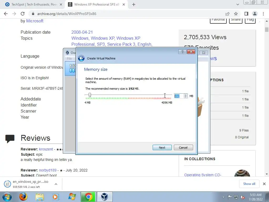Click the Favorite button on archive page
Viewport: 269px width, 202px height.
point(218,20)
